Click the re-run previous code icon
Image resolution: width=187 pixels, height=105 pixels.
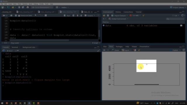tap(73, 15)
